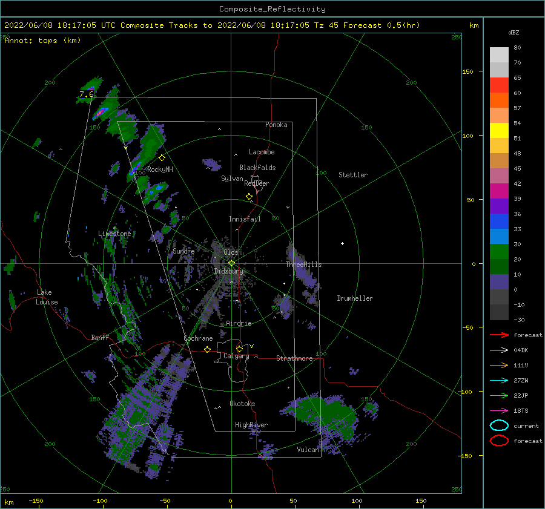
Task: Click the Lacombe town label
Action: pyautogui.click(x=262, y=152)
